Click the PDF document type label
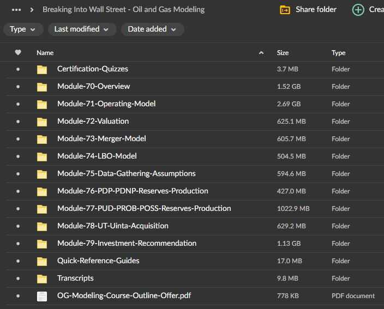Viewport: 384px width, 309px height. pyautogui.click(x=353, y=296)
